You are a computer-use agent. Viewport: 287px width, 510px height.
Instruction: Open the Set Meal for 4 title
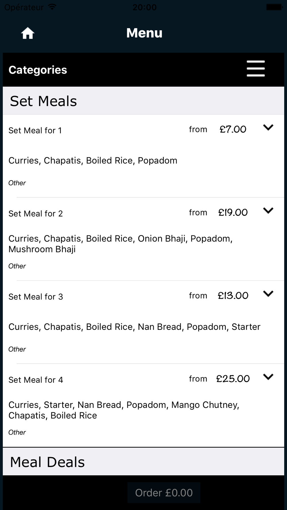point(36,380)
